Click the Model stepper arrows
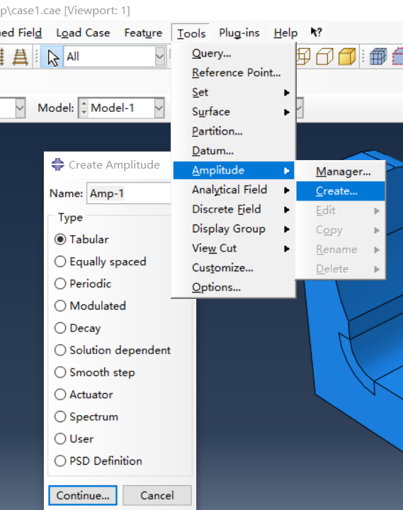The height and width of the screenshot is (510, 403). click(x=84, y=108)
